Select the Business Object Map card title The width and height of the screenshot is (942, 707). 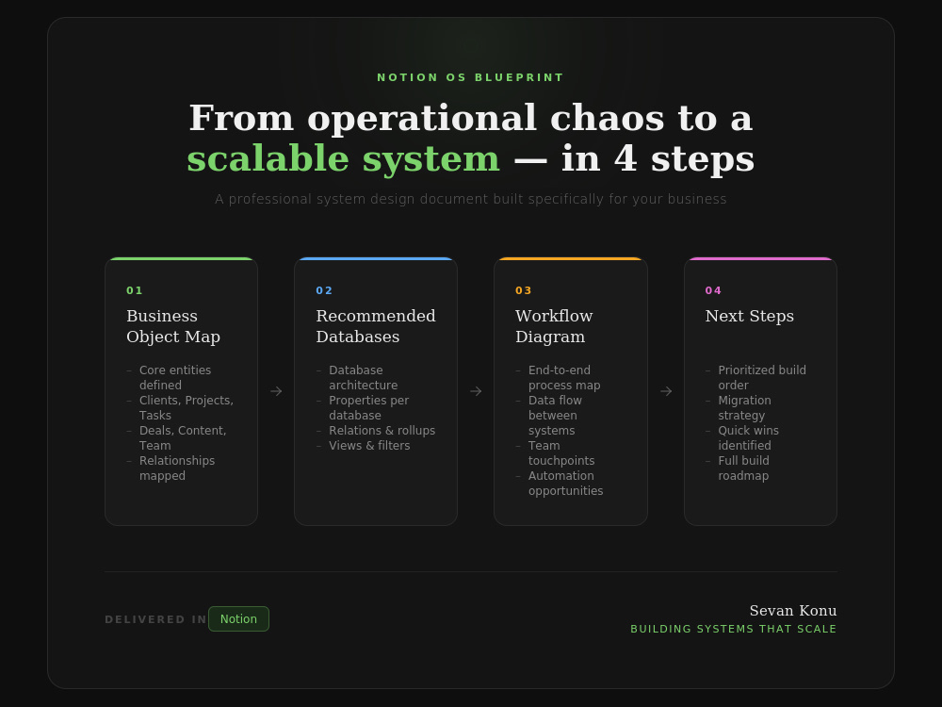(x=173, y=326)
